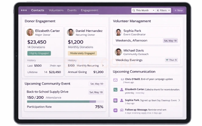Click Daniel Hernandez's name
The image size is (202, 126).
click(x=89, y=31)
